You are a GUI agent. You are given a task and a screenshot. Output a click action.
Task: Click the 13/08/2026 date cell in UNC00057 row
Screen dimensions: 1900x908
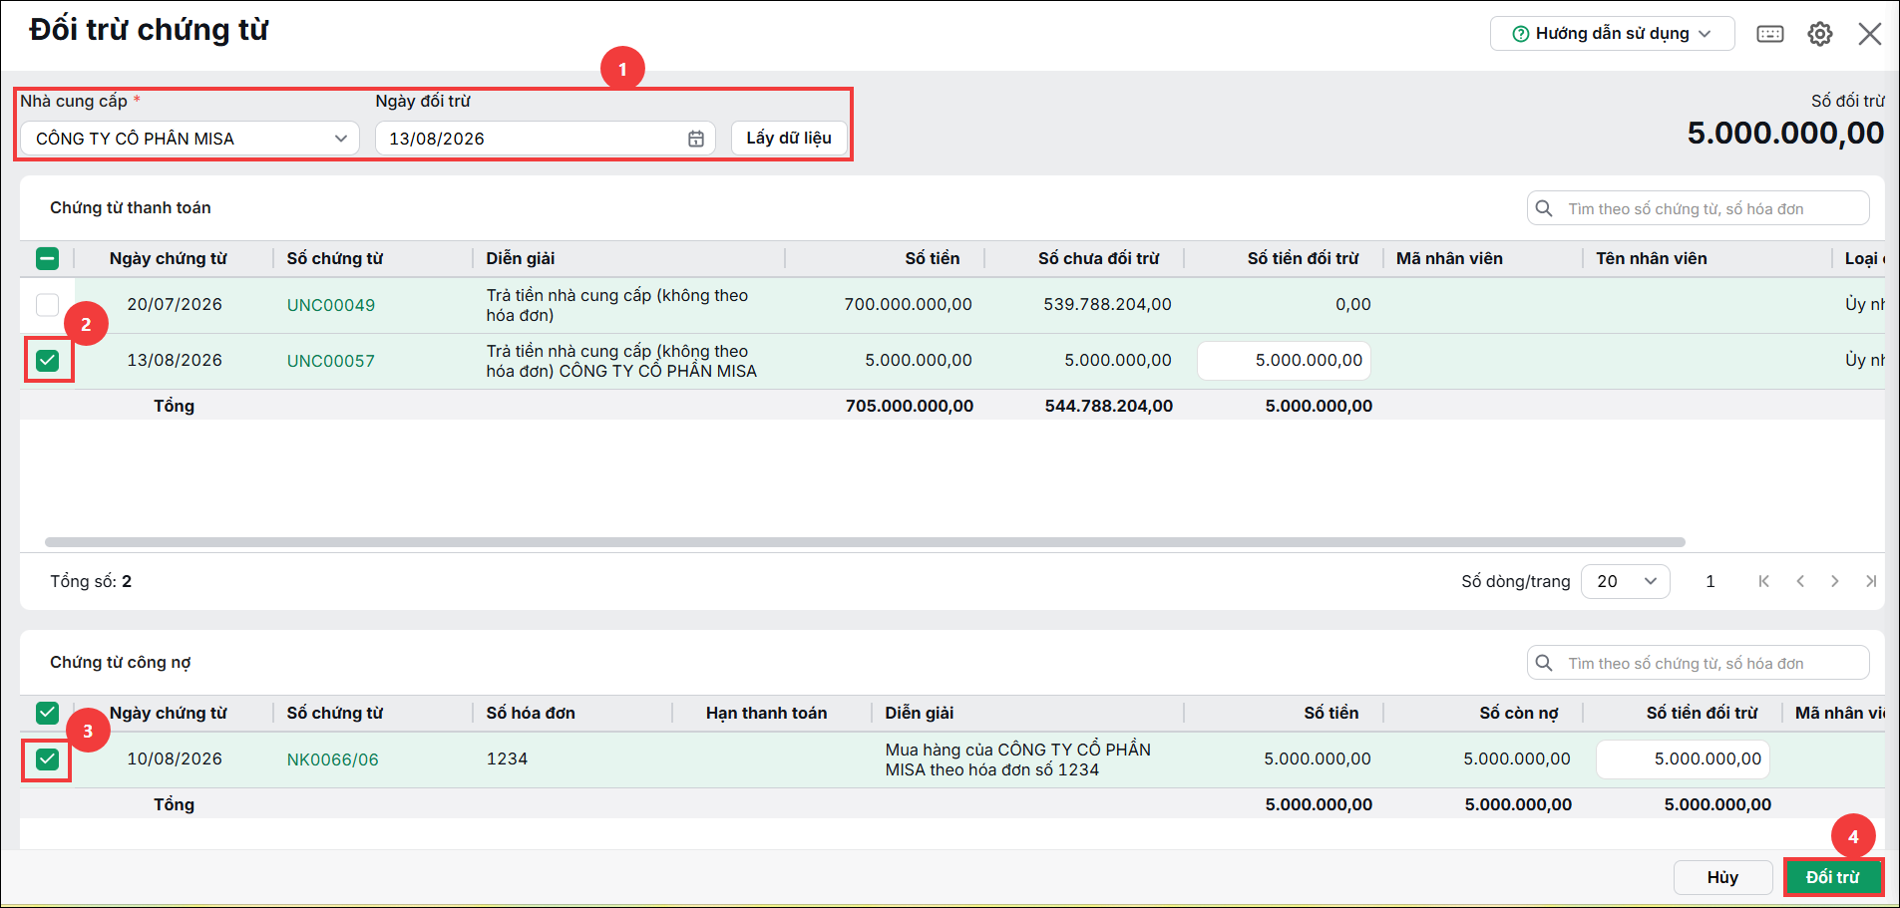click(x=175, y=360)
